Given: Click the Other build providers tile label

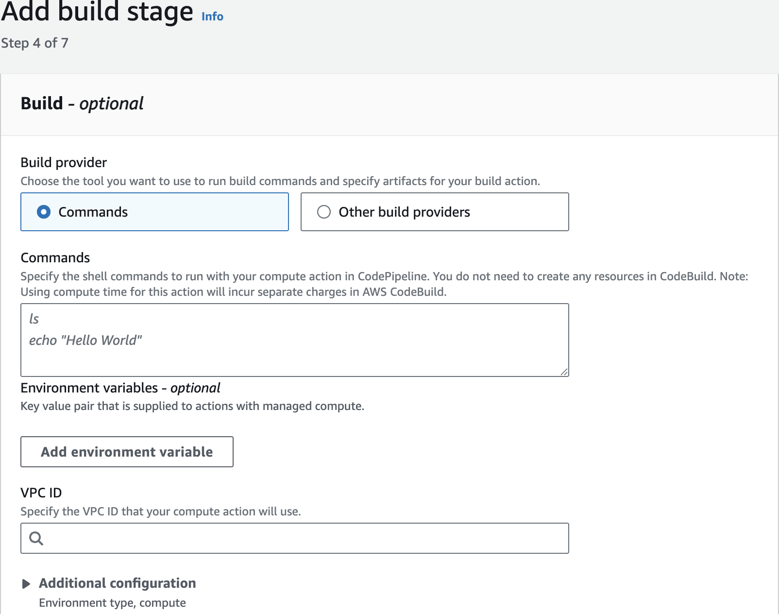Looking at the screenshot, I should (404, 212).
